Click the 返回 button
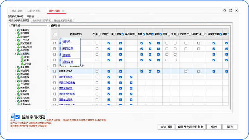Image resolution: width=249 pixels, height=140 pixels. point(230,127)
